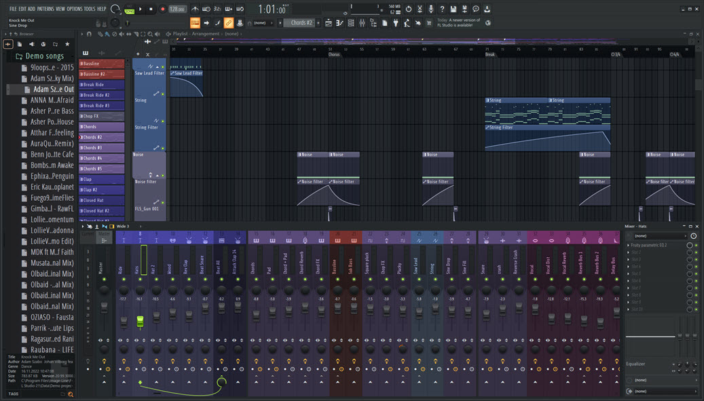Image resolution: width=704 pixels, height=401 pixels.
Task: Click the typing keyboard to piano icon
Action: 195,23
